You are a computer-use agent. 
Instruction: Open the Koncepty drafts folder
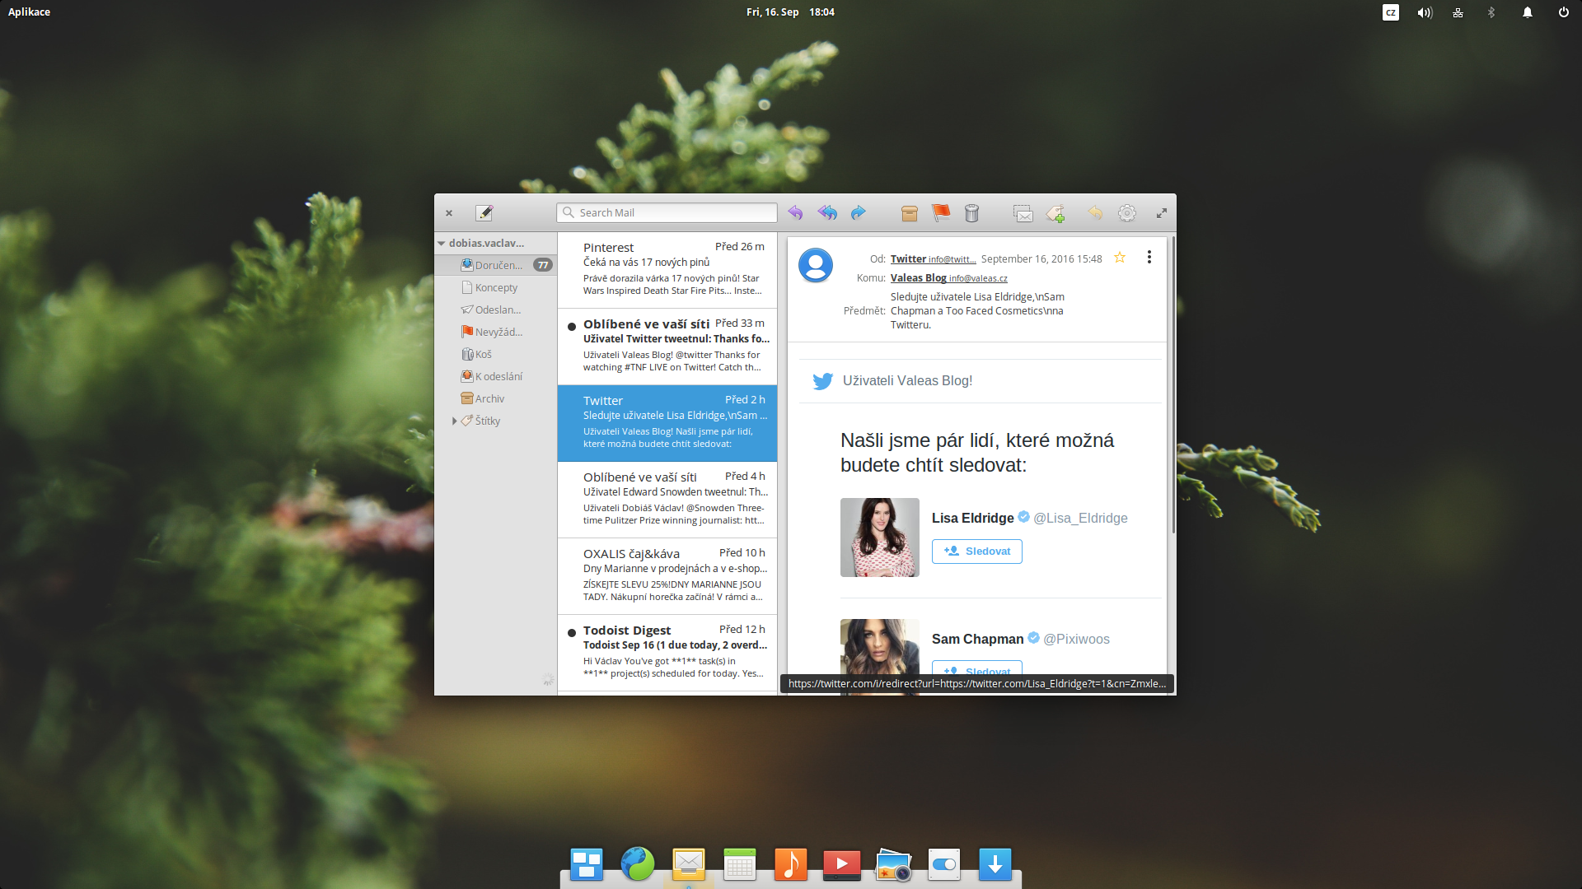[496, 287]
